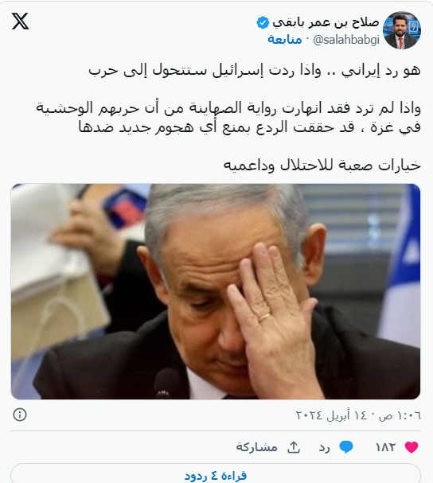Click the ١٨٢ likes count
The height and width of the screenshot is (483, 433).
[385, 447]
